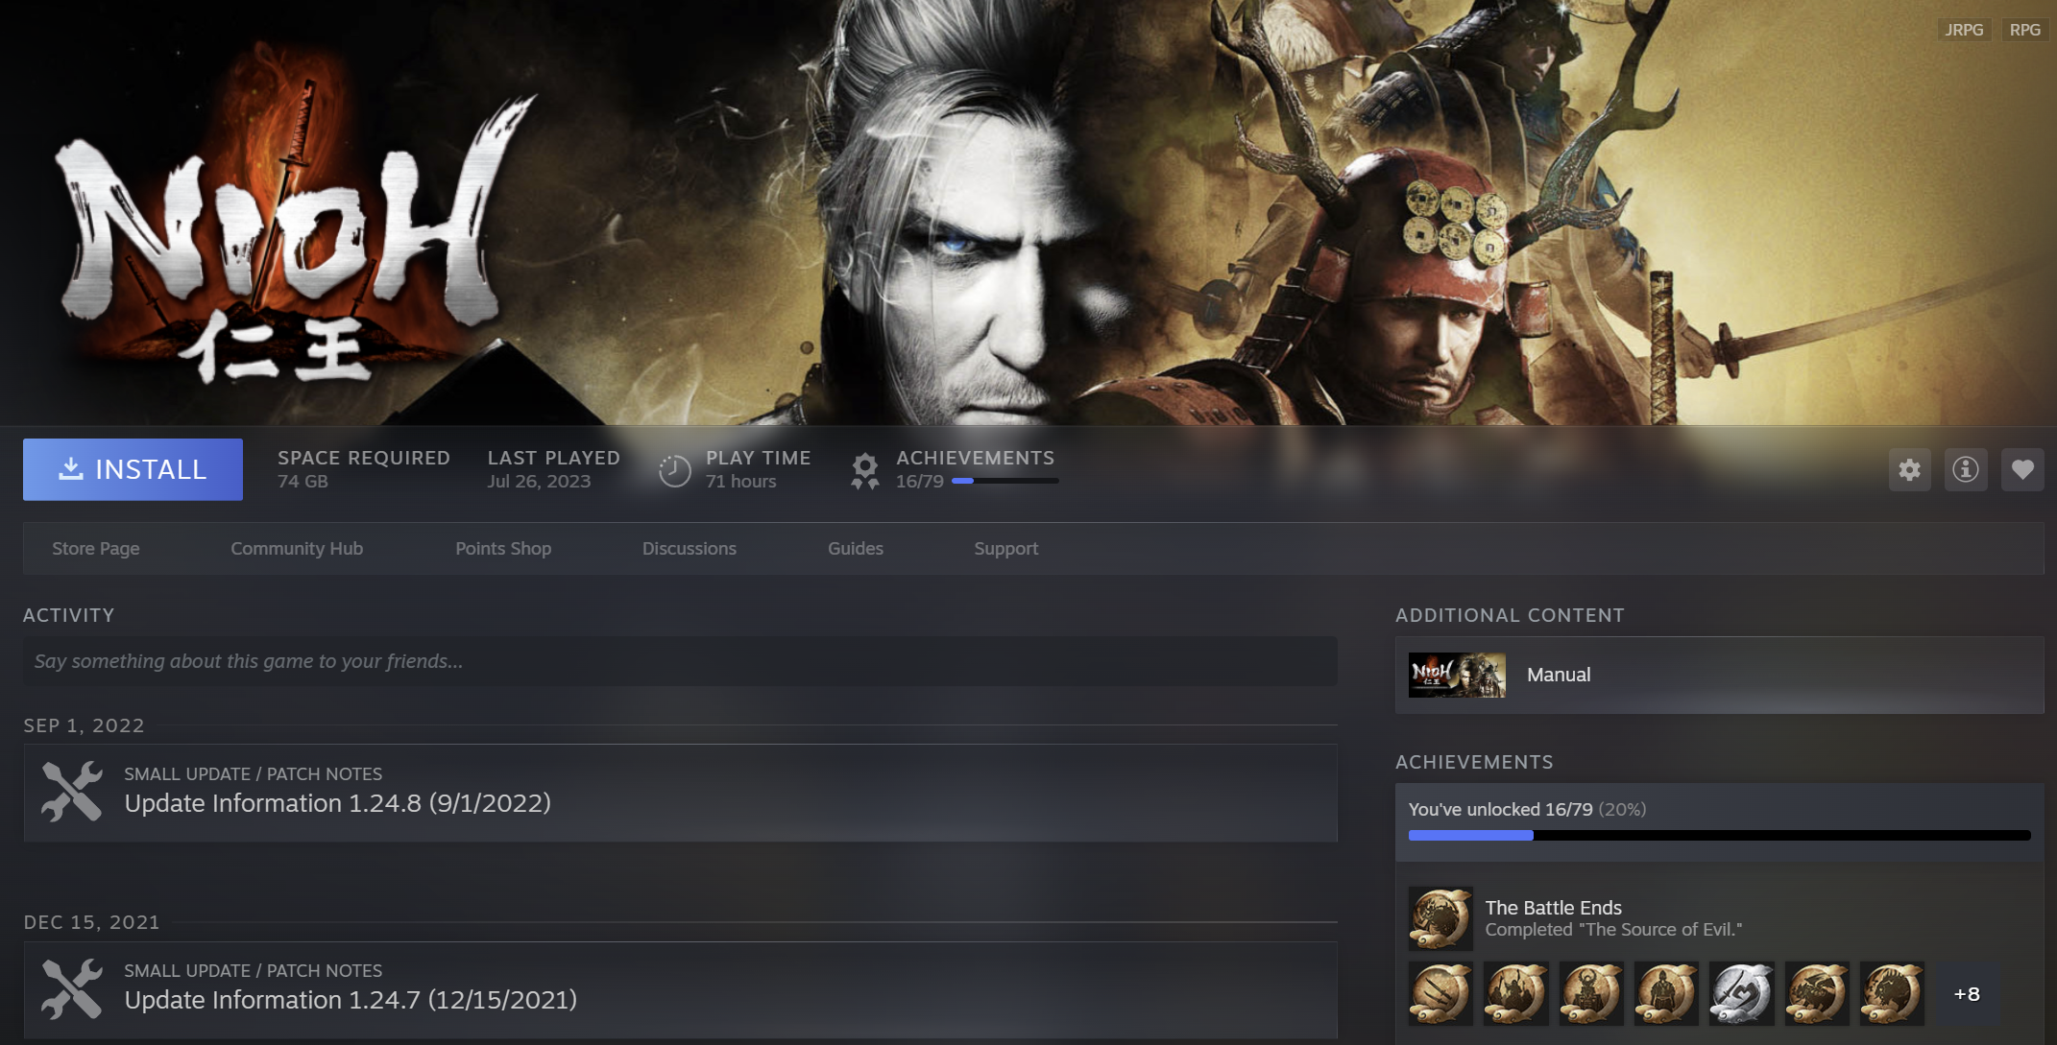Click wrench icon for update 1.24.8

coord(72,792)
